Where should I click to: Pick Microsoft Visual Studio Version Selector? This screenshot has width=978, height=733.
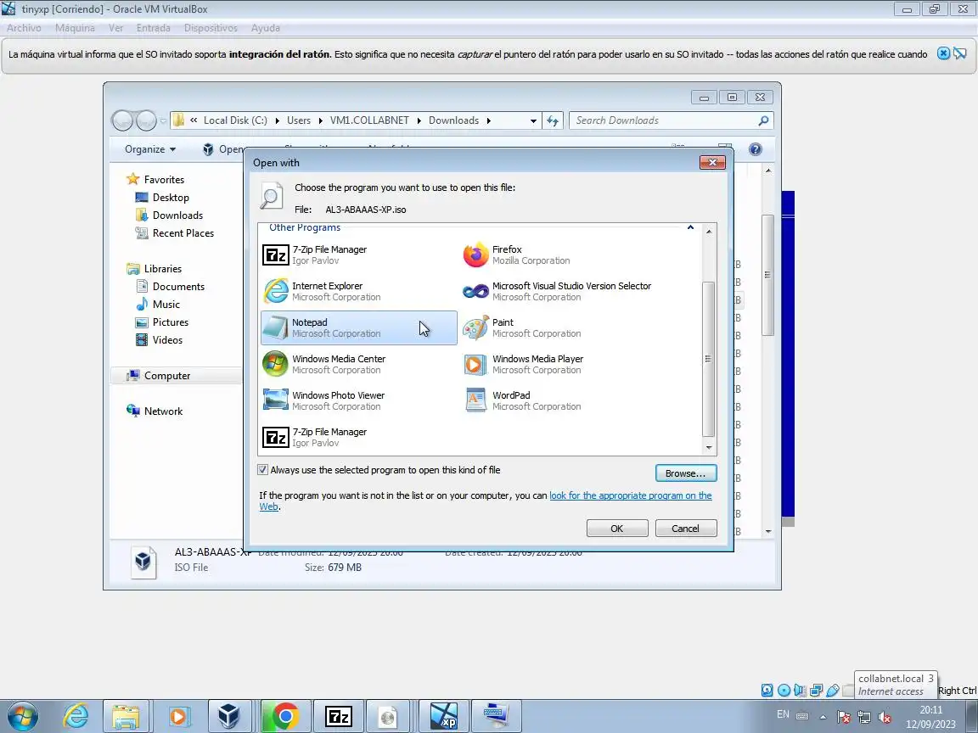[x=559, y=291]
